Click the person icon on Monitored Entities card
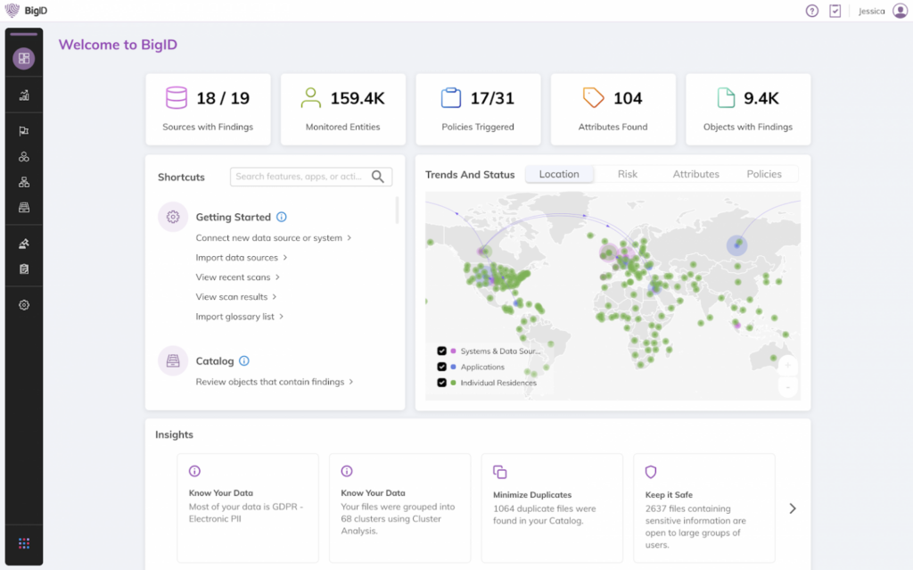Image resolution: width=913 pixels, height=570 pixels. coord(311,98)
